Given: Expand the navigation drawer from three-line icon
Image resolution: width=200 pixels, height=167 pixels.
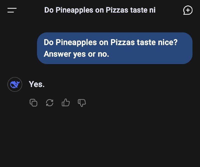Looking at the screenshot, I should pos(12,10).
